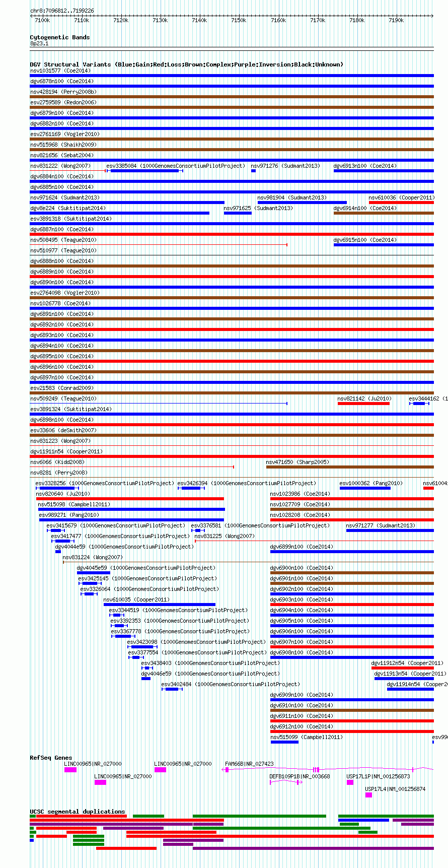Select dgv8e224 (Suktitipat2014) variant label
Viewport: 448px width, 868px height.
[68, 208]
